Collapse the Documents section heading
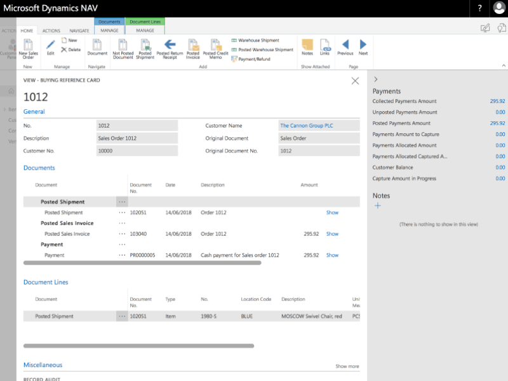508x381 pixels. point(39,168)
